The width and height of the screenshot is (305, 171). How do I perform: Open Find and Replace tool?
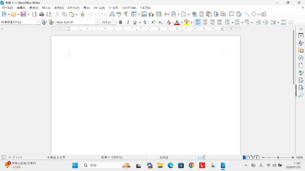coord(112,14)
